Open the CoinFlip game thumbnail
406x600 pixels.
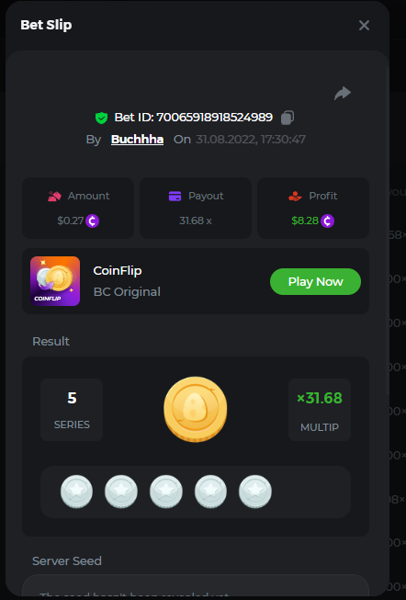pyautogui.click(x=55, y=281)
